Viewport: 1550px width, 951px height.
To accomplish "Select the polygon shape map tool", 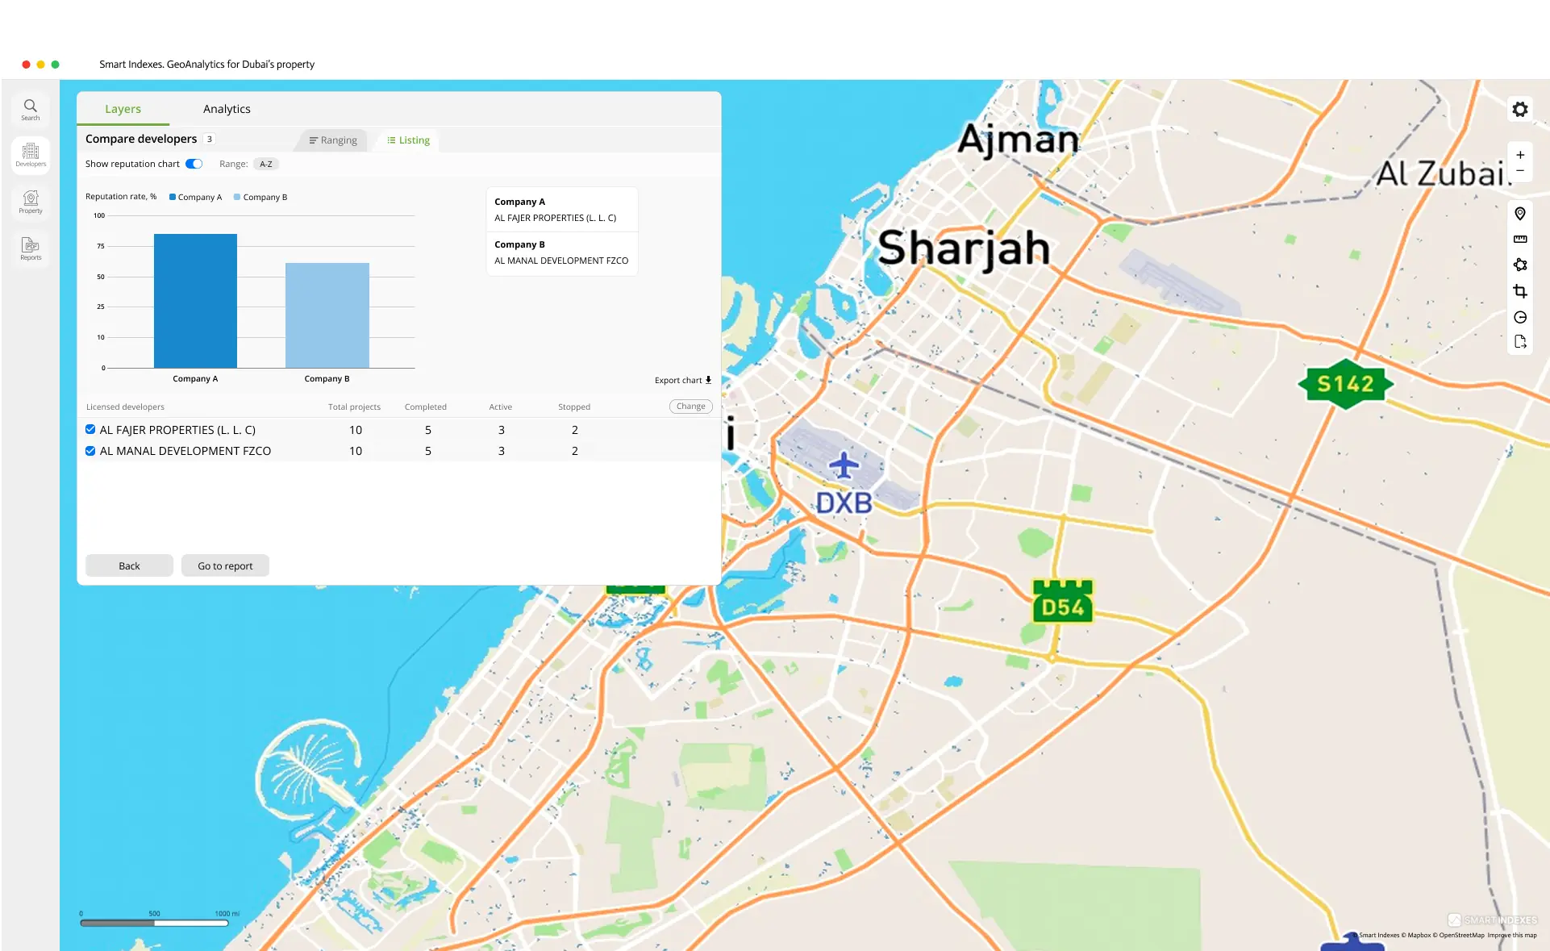I will pyautogui.click(x=1519, y=265).
